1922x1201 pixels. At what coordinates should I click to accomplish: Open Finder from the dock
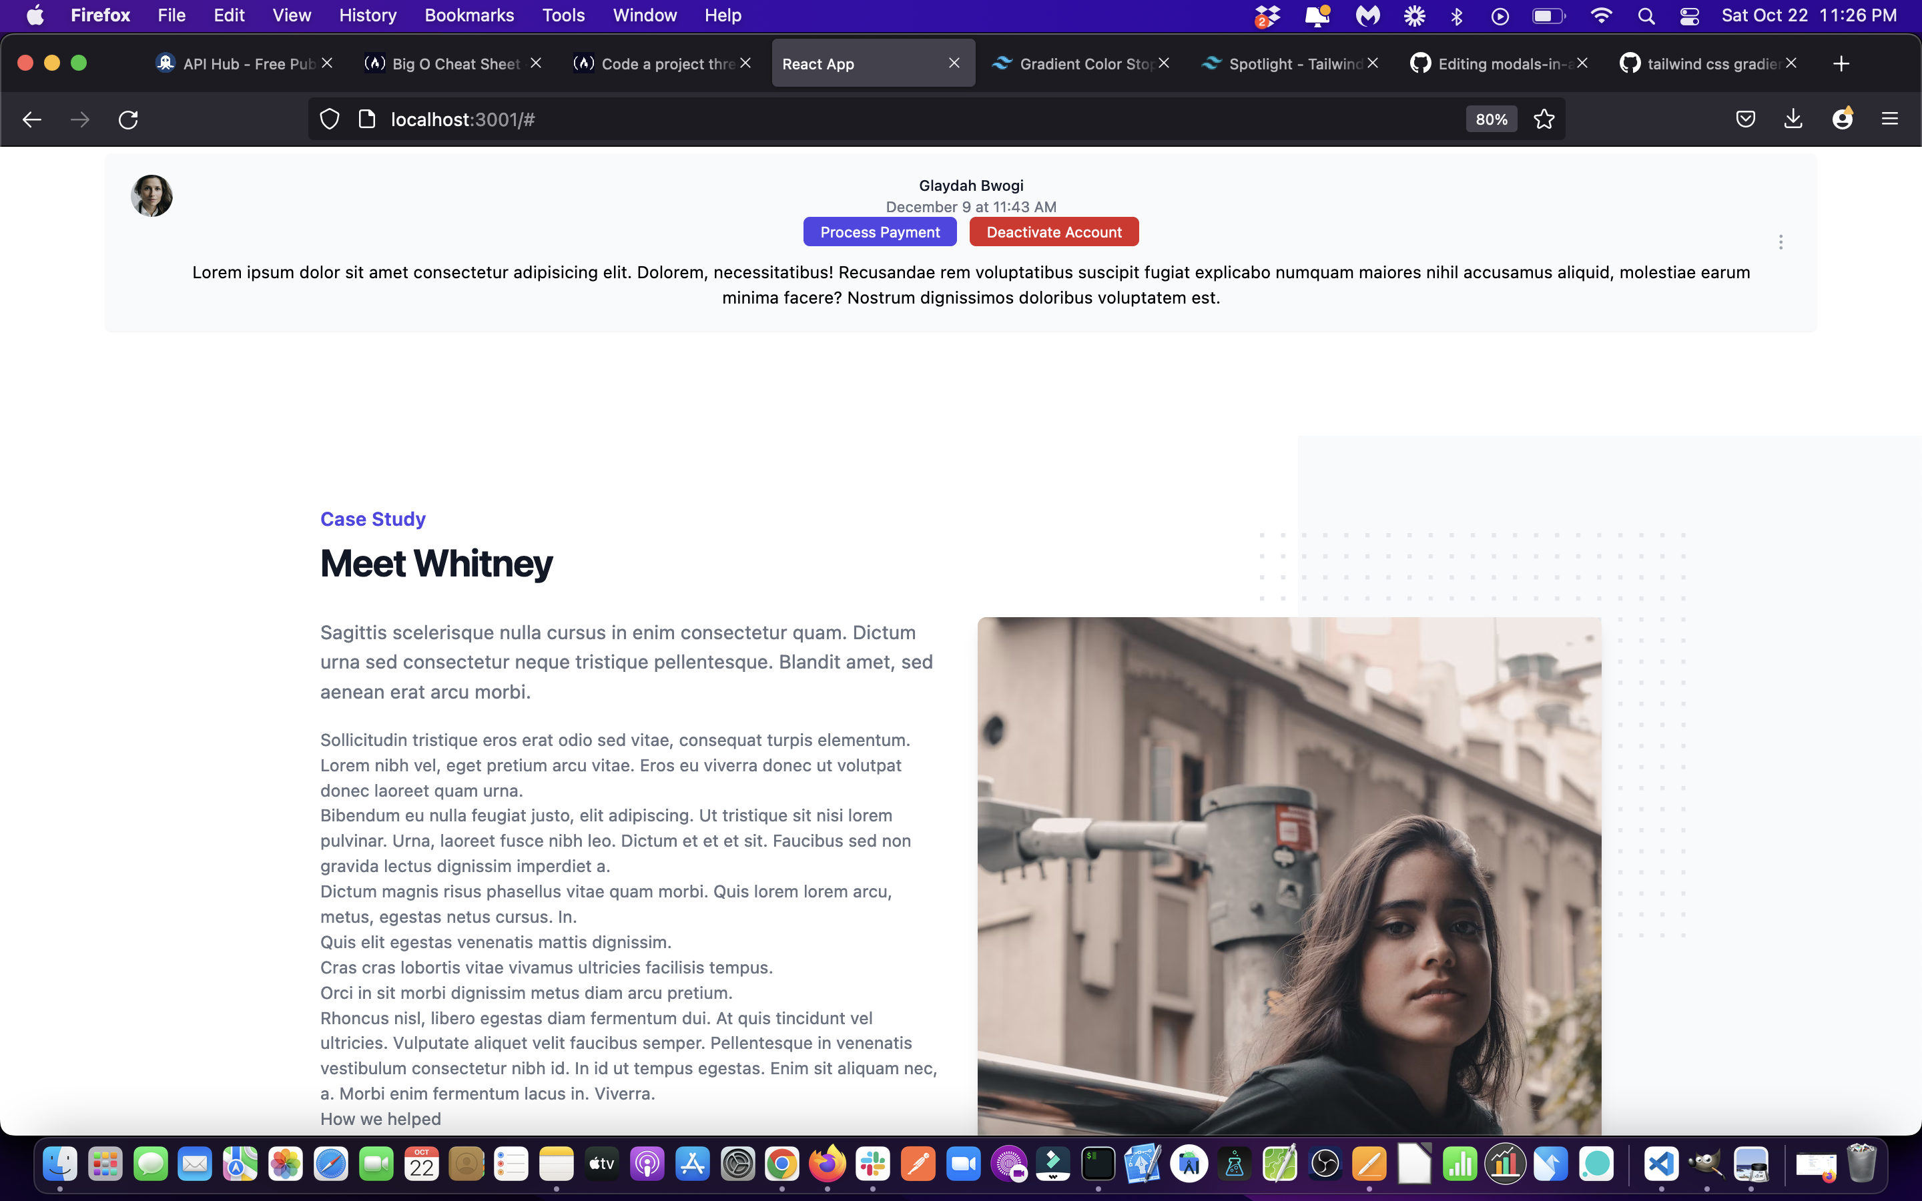59,1164
